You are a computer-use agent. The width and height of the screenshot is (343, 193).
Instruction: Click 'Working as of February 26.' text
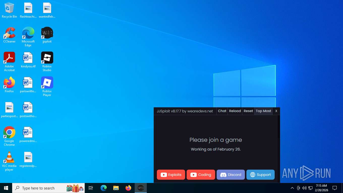[x=216, y=149]
